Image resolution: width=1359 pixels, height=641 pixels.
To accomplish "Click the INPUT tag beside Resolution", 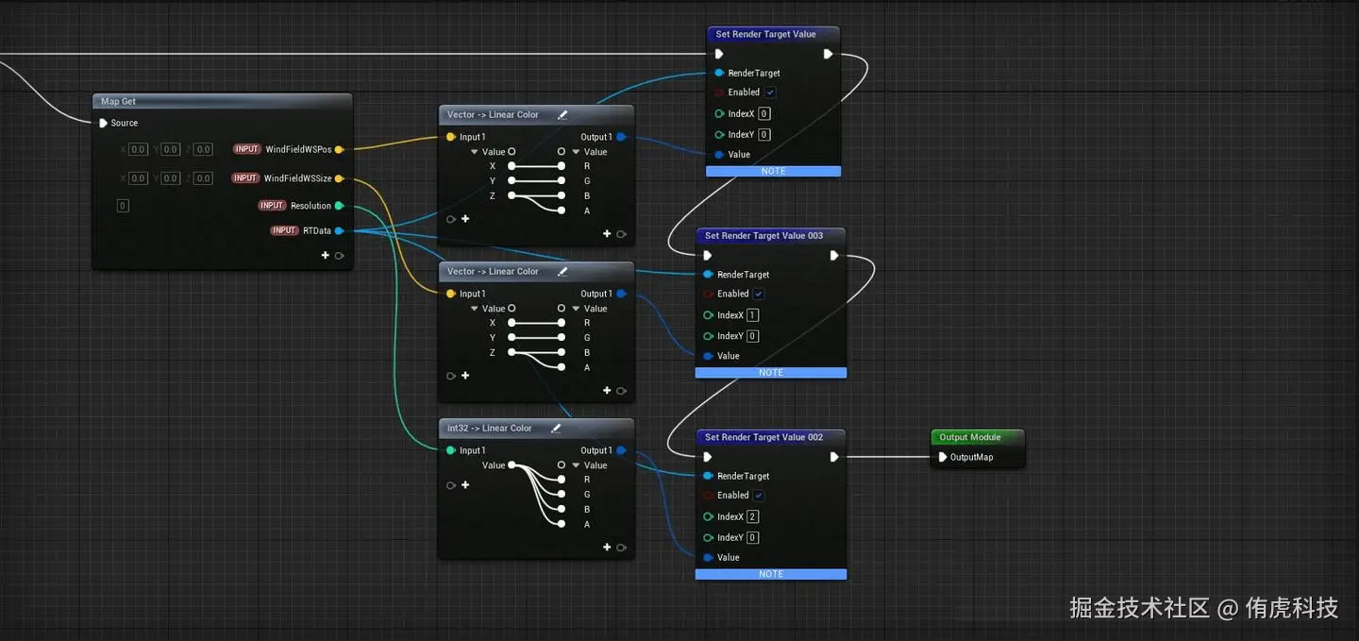I will click(272, 206).
